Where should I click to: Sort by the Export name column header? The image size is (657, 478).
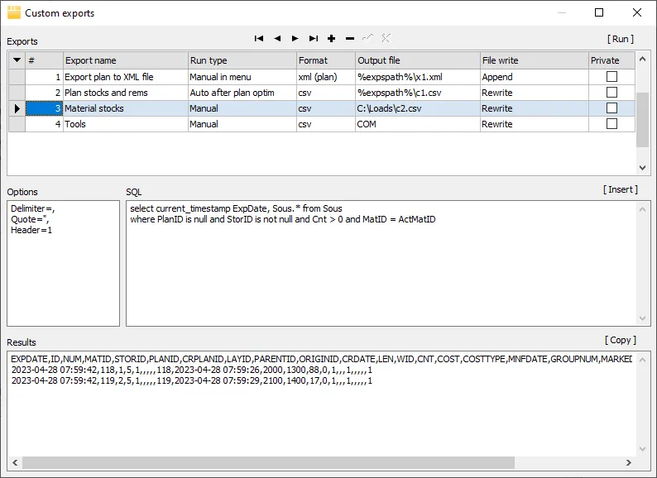(125, 60)
